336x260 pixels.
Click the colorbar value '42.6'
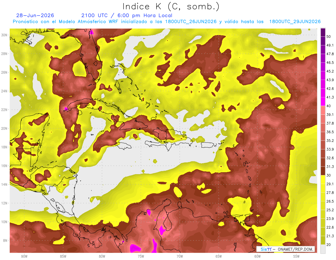pyautogui.click(x=330, y=89)
